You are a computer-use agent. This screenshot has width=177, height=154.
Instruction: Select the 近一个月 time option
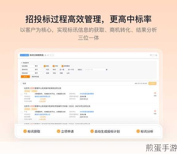pos(71,70)
